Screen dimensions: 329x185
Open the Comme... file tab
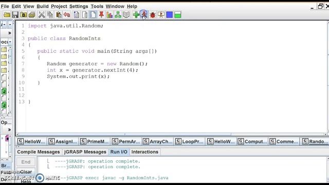[x=284, y=142]
